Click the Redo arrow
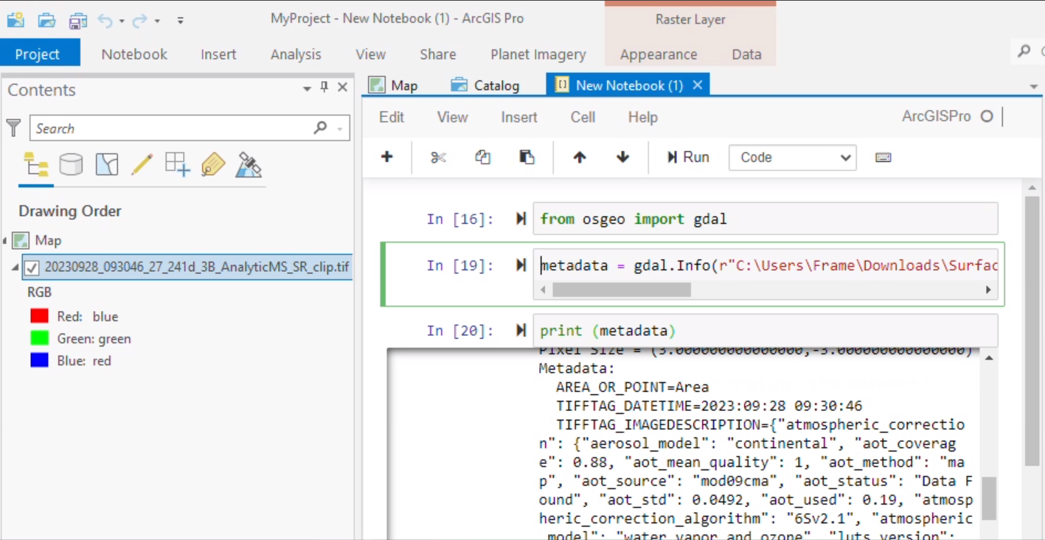The height and width of the screenshot is (540, 1045). pos(140,21)
